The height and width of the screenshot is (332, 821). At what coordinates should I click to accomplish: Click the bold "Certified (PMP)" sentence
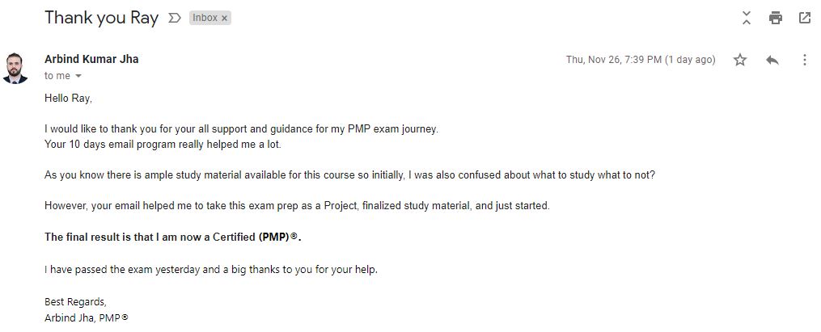pos(178,237)
